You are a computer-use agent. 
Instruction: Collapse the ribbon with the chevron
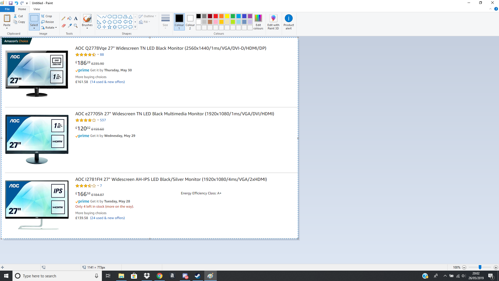[490, 9]
